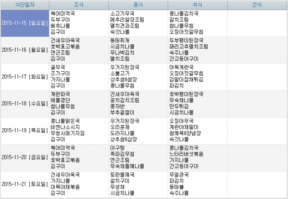Select the highlighted 2015-11-15 [일요일] date cell

24,23
